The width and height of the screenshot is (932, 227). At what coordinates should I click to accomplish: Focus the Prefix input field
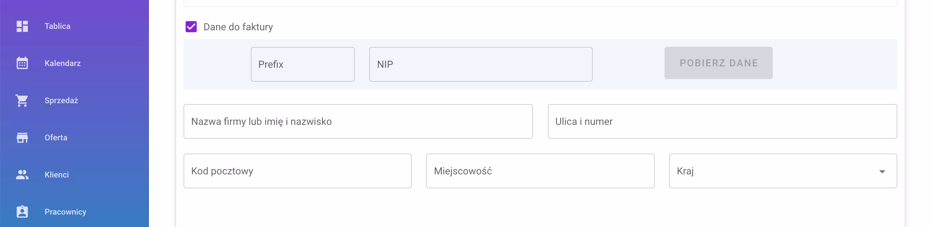pos(303,64)
